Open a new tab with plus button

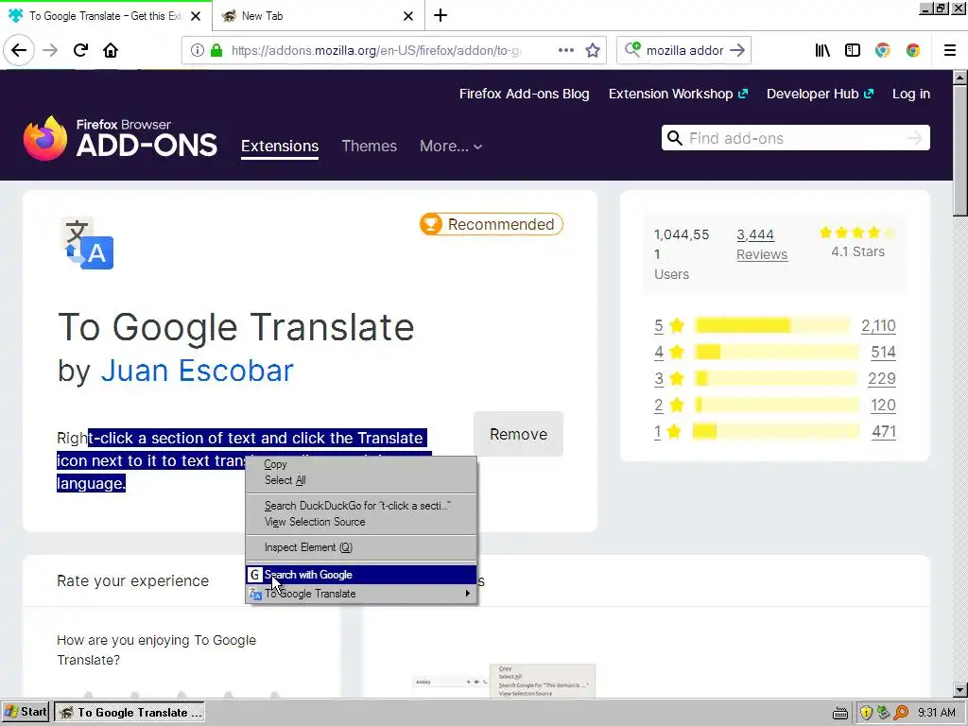441,15
